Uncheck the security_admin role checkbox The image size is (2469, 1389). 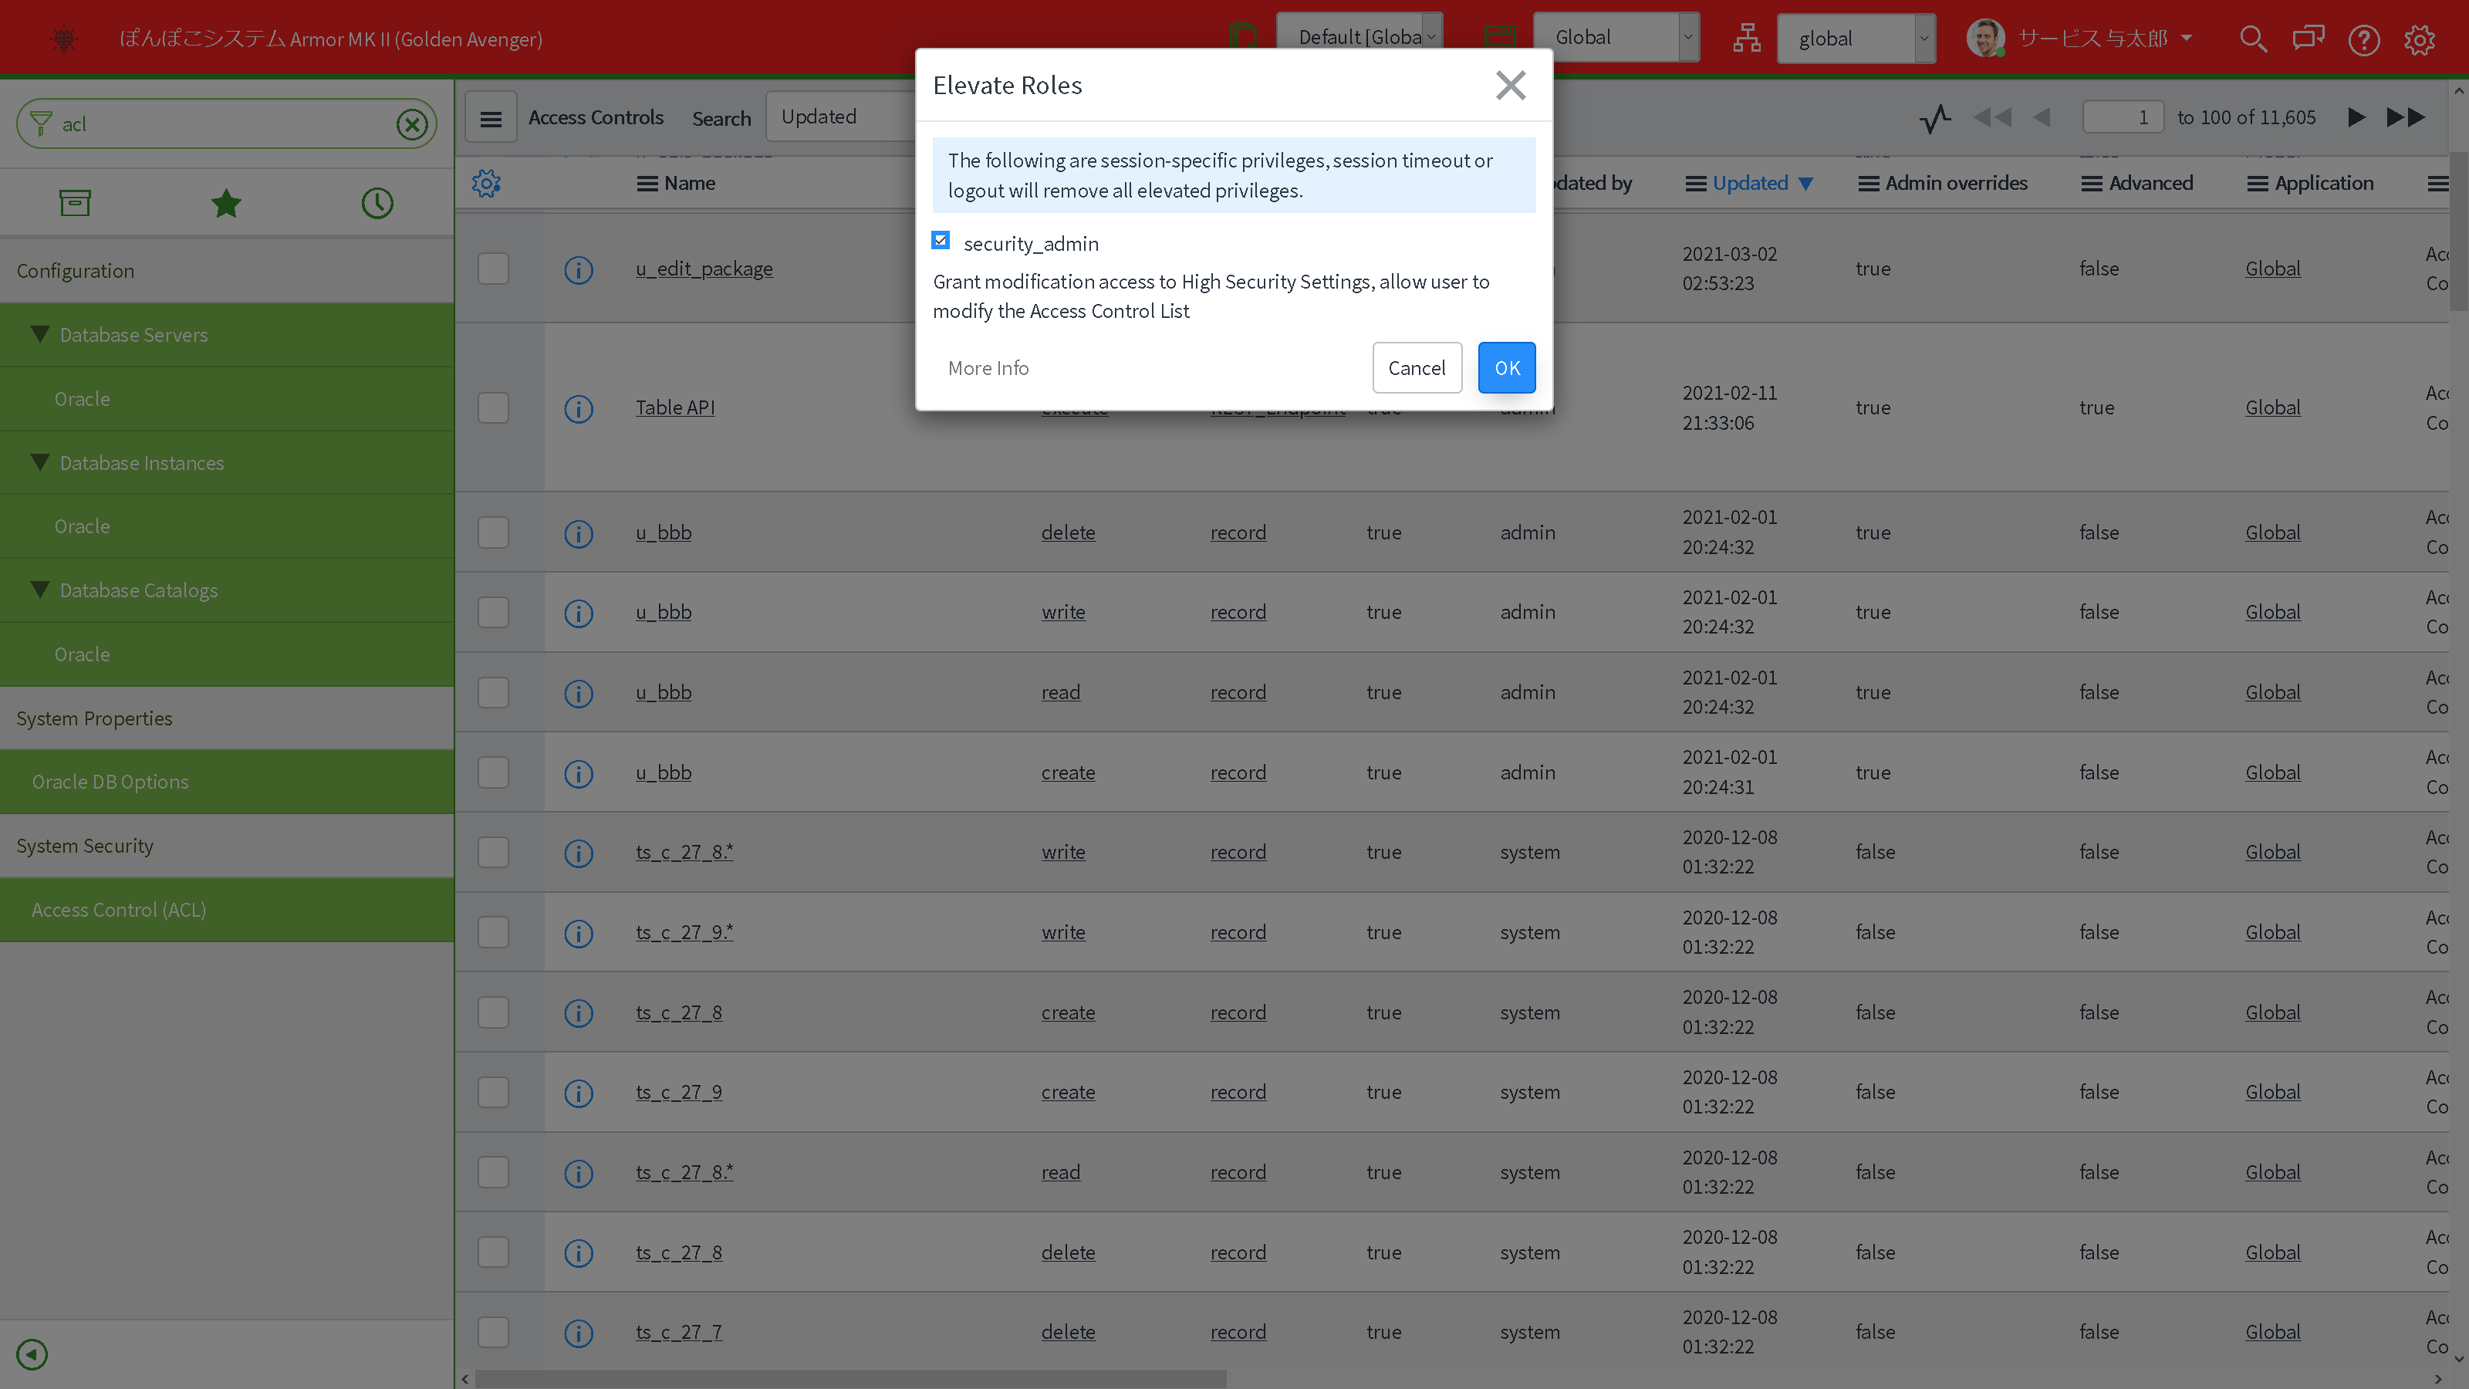(x=941, y=241)
